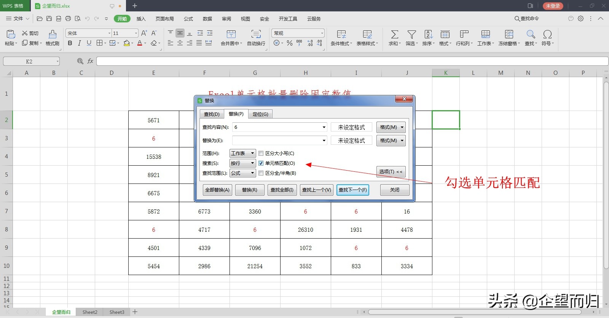Click the formula bar input
Screen dimensions: 609x318
click(x=352, y=61)
